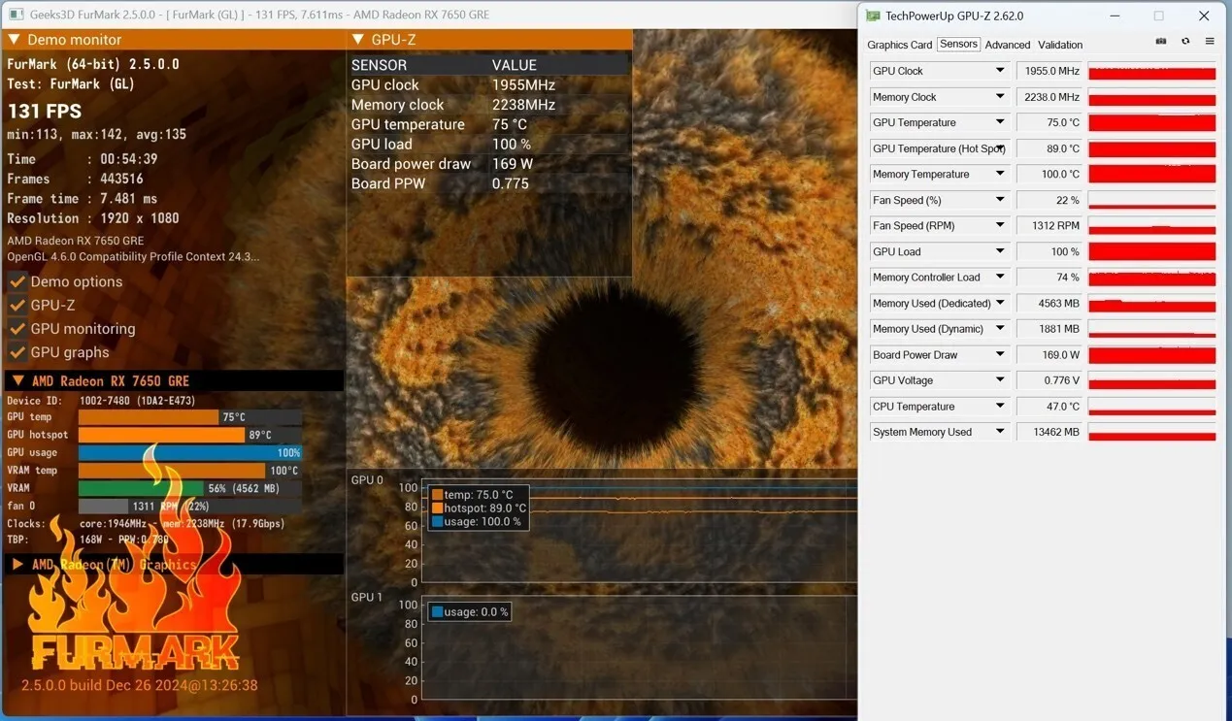The image size is (1232, 721).
Task: Open the System Memory Used dropdown
Action: 1000,432
